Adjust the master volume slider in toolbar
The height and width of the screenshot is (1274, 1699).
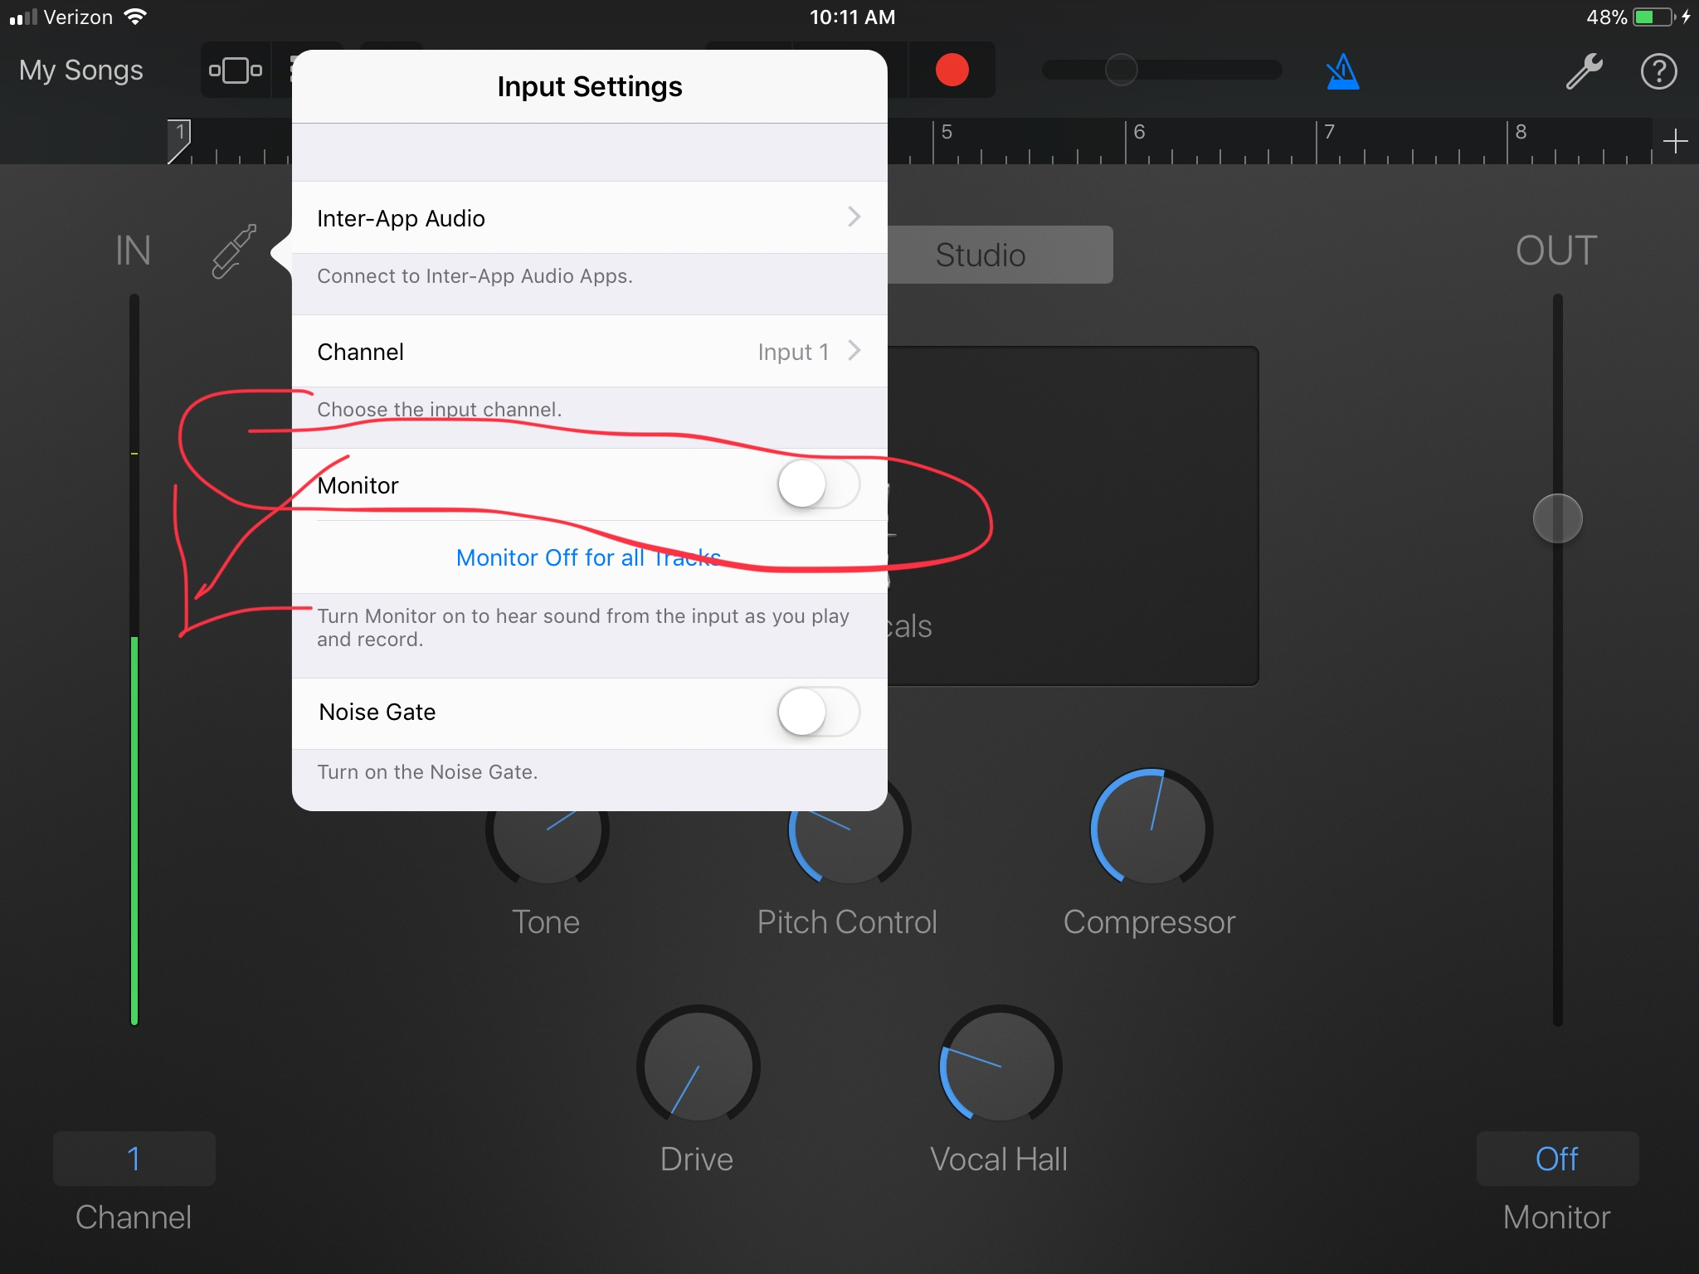1161,71
